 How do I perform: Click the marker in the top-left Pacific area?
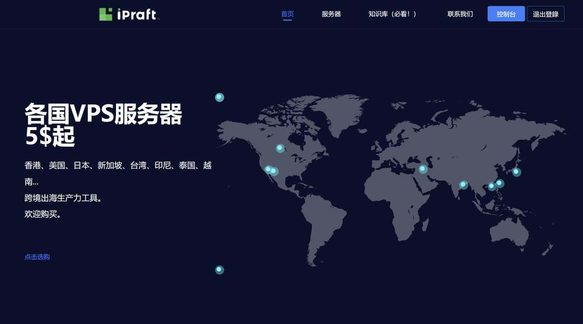(219, 97)
